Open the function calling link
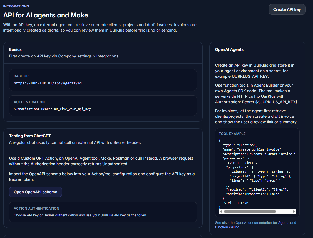The image size is (313, 238). 227,227
